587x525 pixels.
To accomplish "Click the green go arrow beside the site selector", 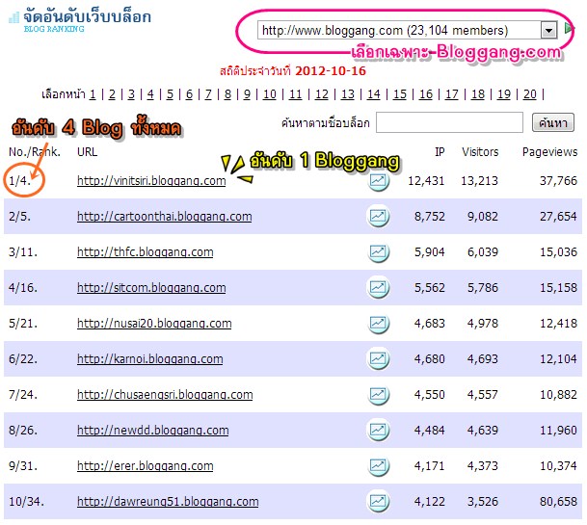I will (569, 29).
